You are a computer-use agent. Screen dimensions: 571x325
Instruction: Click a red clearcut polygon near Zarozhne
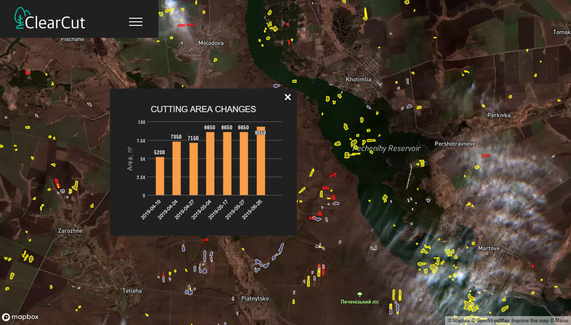(x=58, y=184)
